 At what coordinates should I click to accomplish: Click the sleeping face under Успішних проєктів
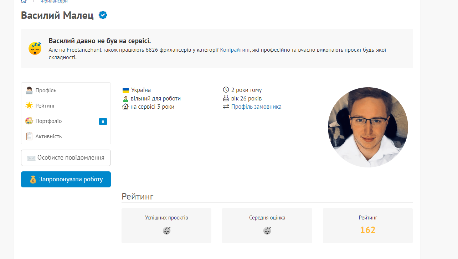pyautogui.click(x=166, y=231)
